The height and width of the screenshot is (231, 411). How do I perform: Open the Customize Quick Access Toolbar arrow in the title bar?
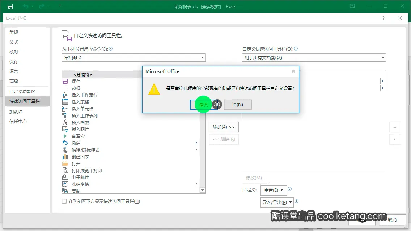click(60, 6)
